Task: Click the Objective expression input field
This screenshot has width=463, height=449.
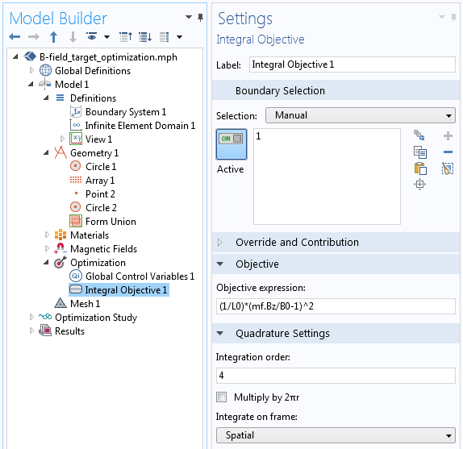Action: pyautogui.click(x=336, y=306)
